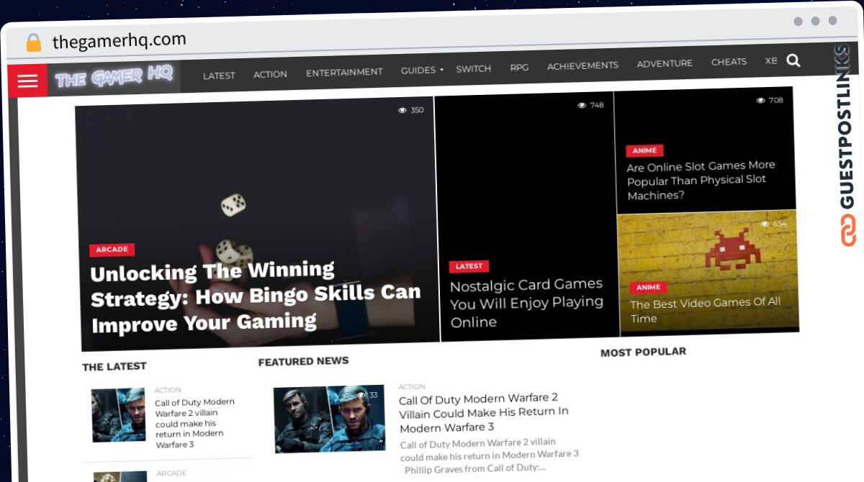Select RPG in the navigation bar
This screenshot has width=864, height=482.
[519, 67]
